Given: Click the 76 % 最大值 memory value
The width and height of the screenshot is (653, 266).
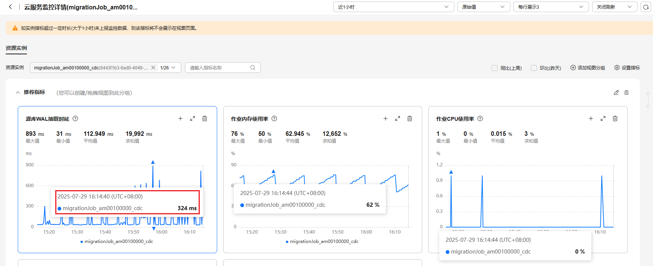Looking at the screenshot, I should pos(238,134).
